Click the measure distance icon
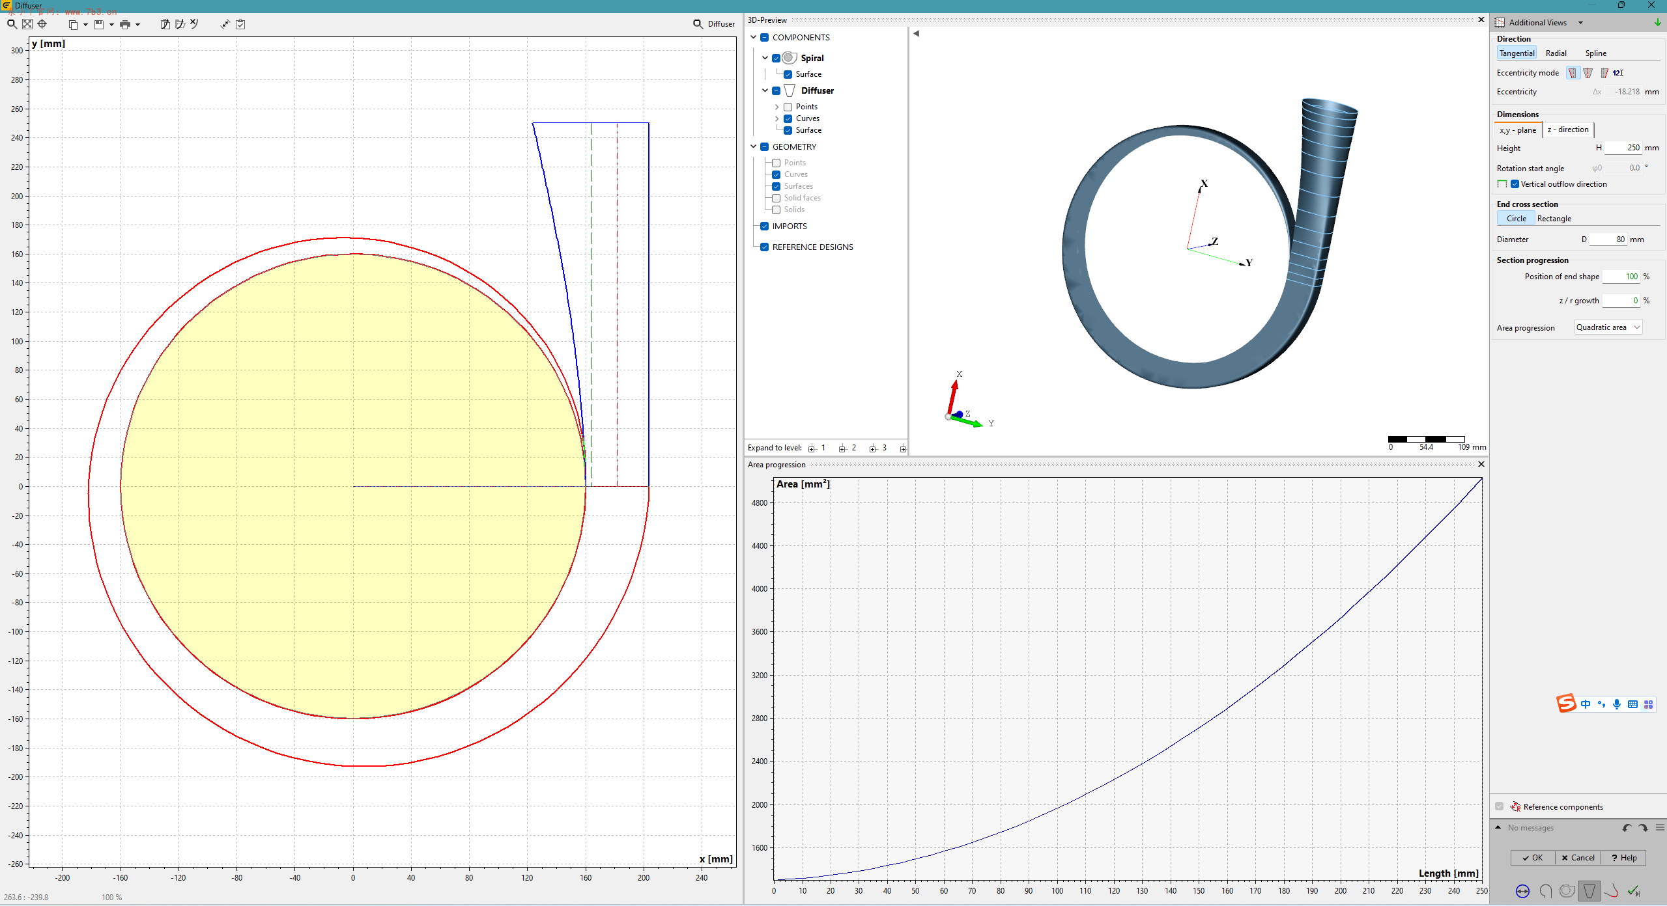The image size is (1667, 906). [x=225, y=24]
